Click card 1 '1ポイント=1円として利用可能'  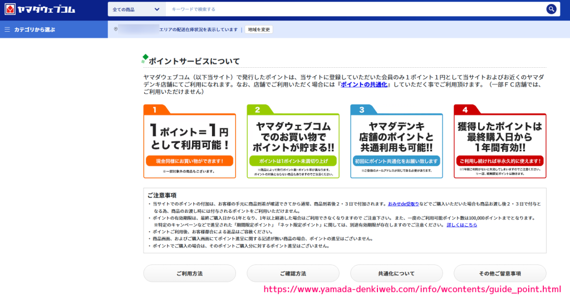click(190, 142)
